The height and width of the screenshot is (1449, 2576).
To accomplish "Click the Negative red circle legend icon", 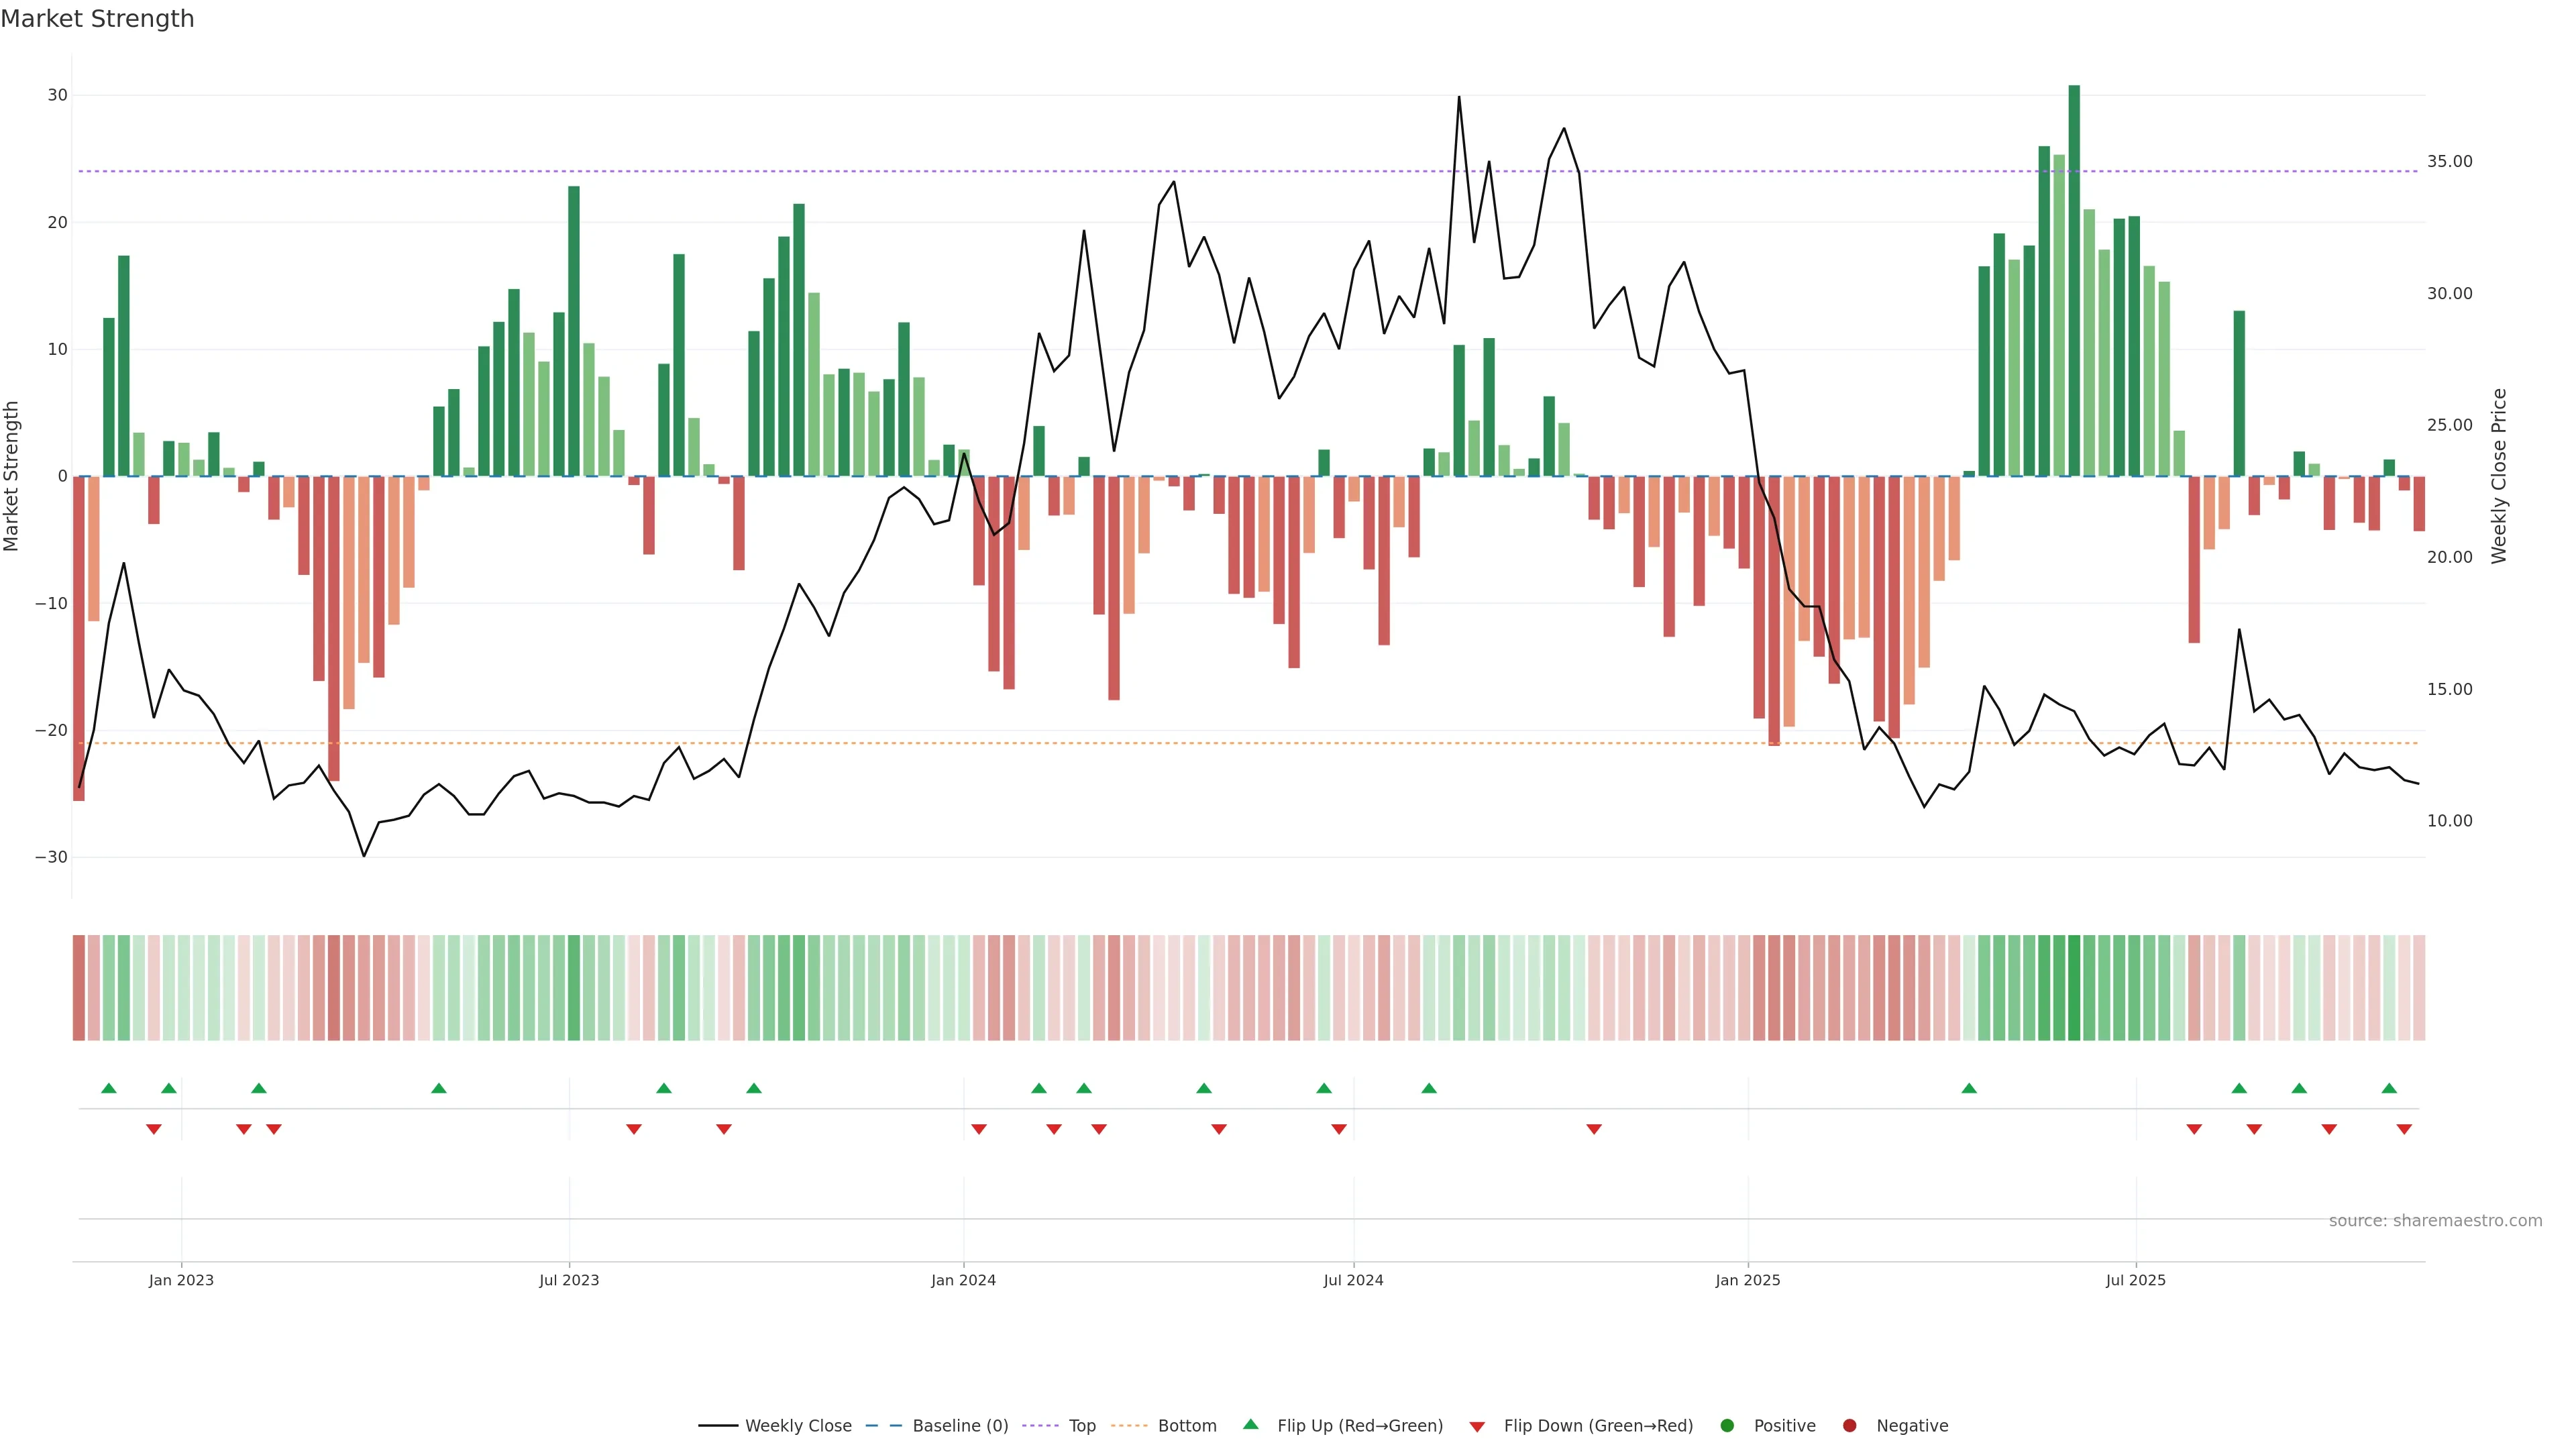I will click(x=1849, y=1426).
